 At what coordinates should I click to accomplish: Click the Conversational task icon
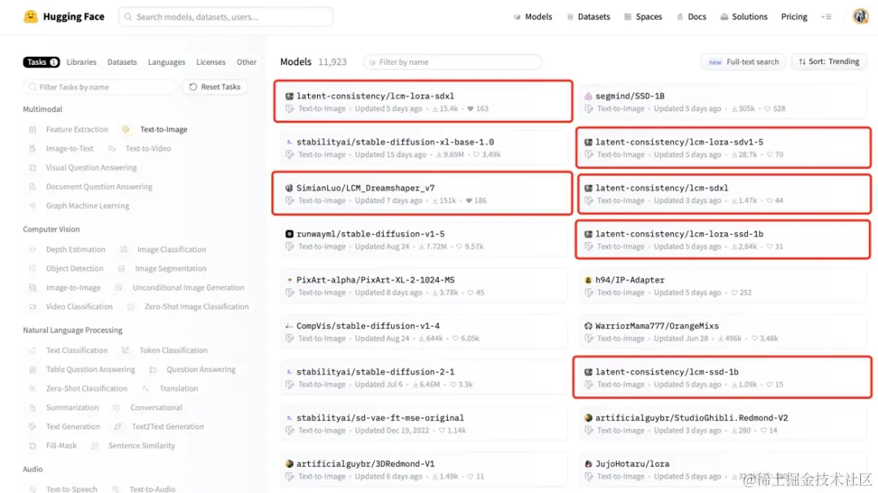point(116,408)
